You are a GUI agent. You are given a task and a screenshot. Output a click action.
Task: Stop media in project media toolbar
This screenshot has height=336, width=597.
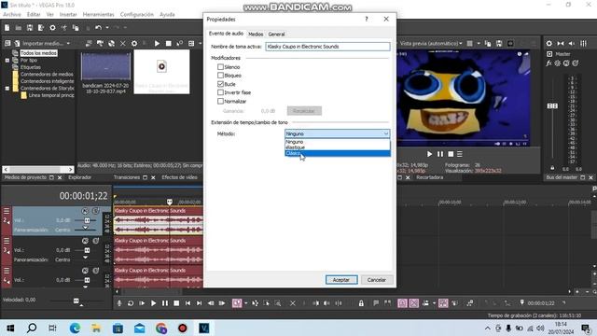coord(168,44)
